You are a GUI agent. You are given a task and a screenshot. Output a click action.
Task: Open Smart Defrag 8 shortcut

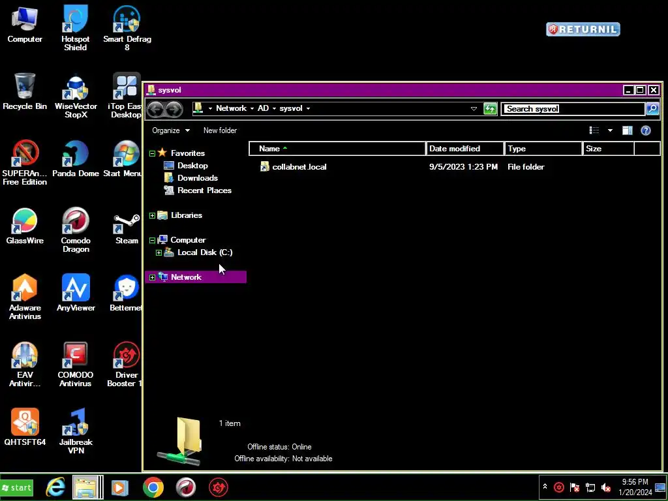point(127,28)
